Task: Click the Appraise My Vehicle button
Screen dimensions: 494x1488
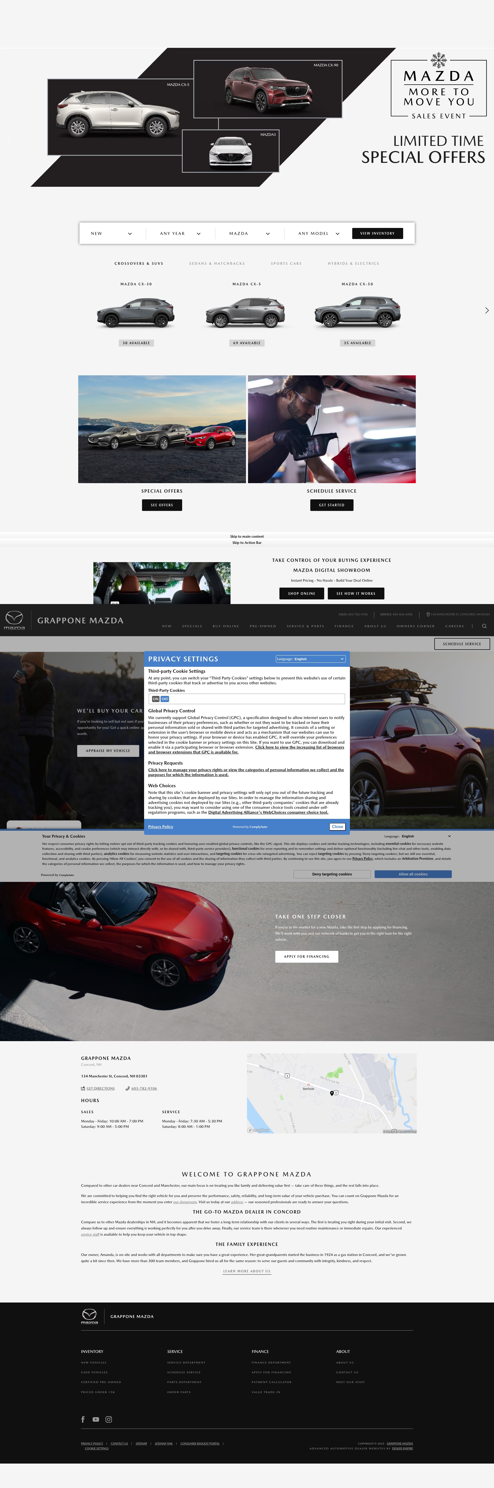Action: 108,751
